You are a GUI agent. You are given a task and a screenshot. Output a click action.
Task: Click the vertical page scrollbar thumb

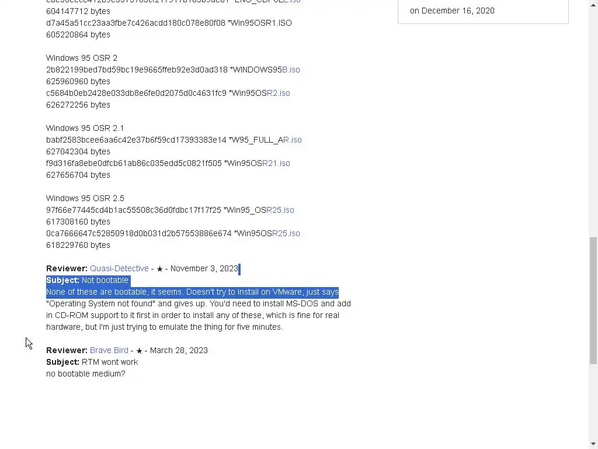click(593, 301)
